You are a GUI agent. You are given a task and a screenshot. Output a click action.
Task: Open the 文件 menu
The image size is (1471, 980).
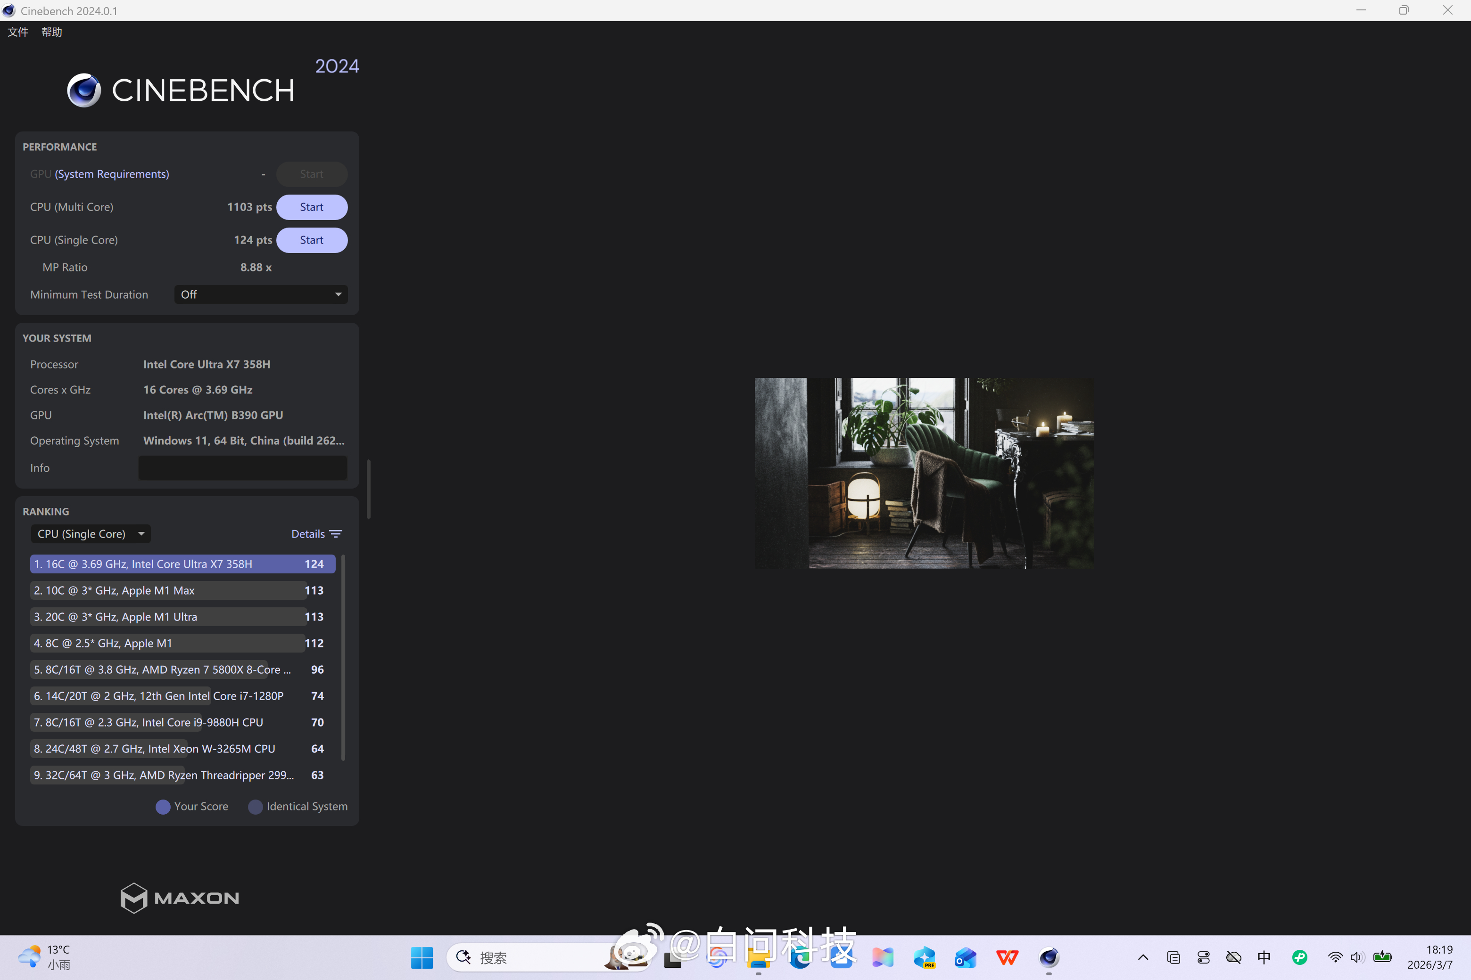click(x=17, y=32)
